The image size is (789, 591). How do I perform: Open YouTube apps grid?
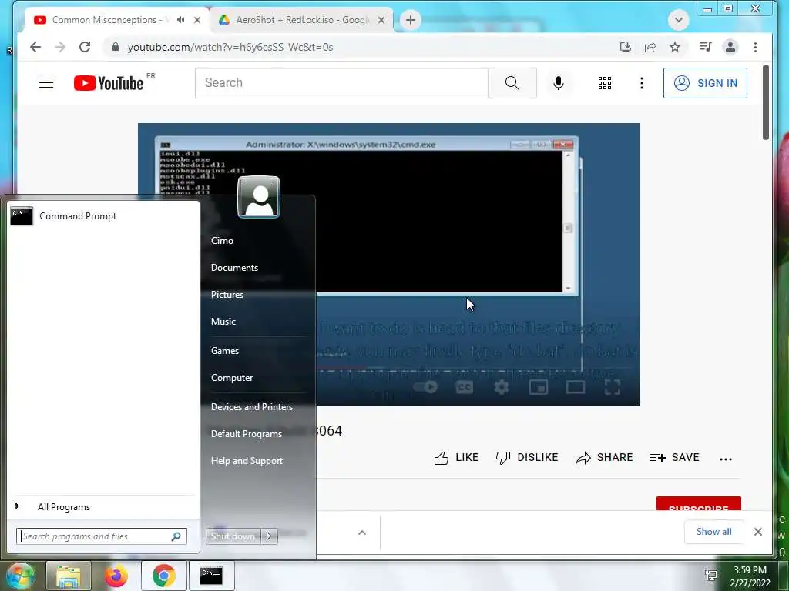coord(604,83)
